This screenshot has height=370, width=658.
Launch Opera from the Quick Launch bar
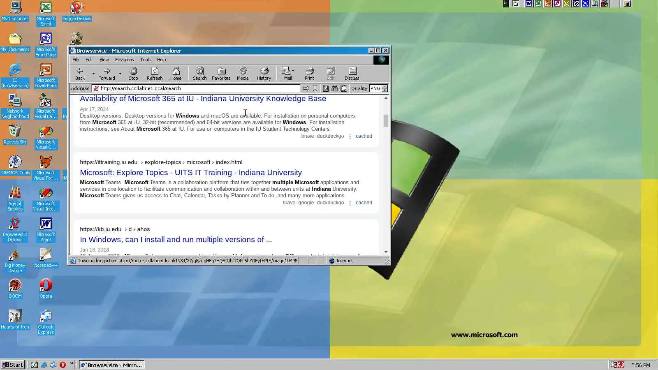(63, 365)
